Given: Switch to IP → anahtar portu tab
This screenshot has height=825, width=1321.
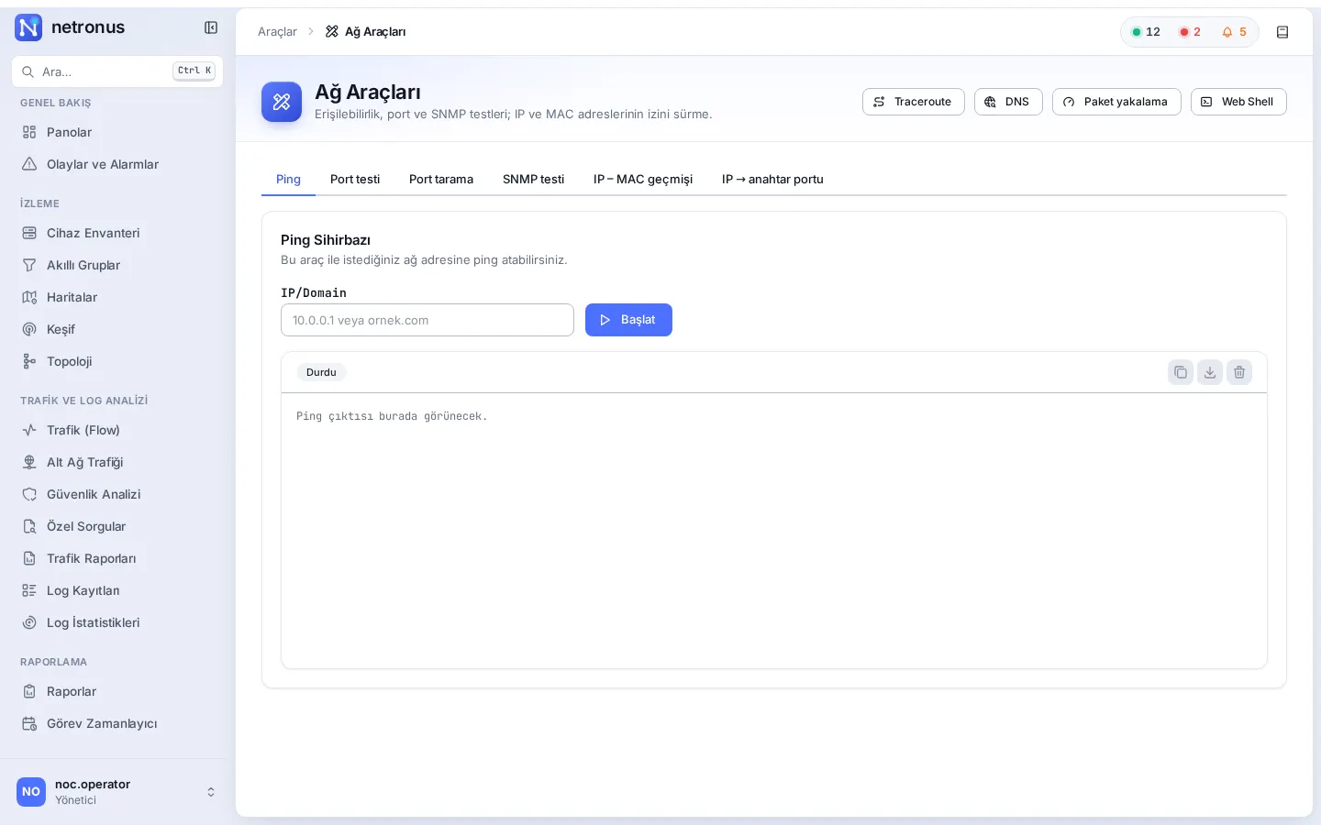Looking at the screenshot, I should point(772,179).
